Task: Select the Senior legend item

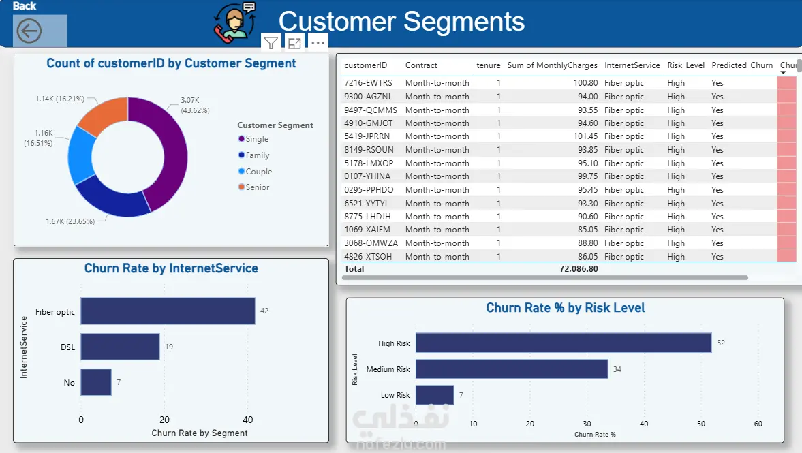Action: [253, 187]
